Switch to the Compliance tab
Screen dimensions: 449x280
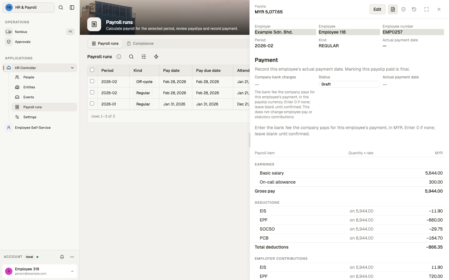tap(140, 44)
